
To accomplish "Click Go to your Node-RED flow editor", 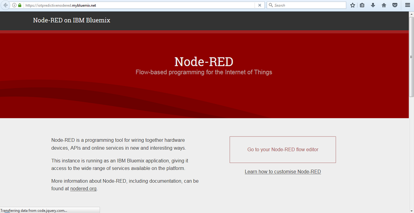I will point(283,149).
